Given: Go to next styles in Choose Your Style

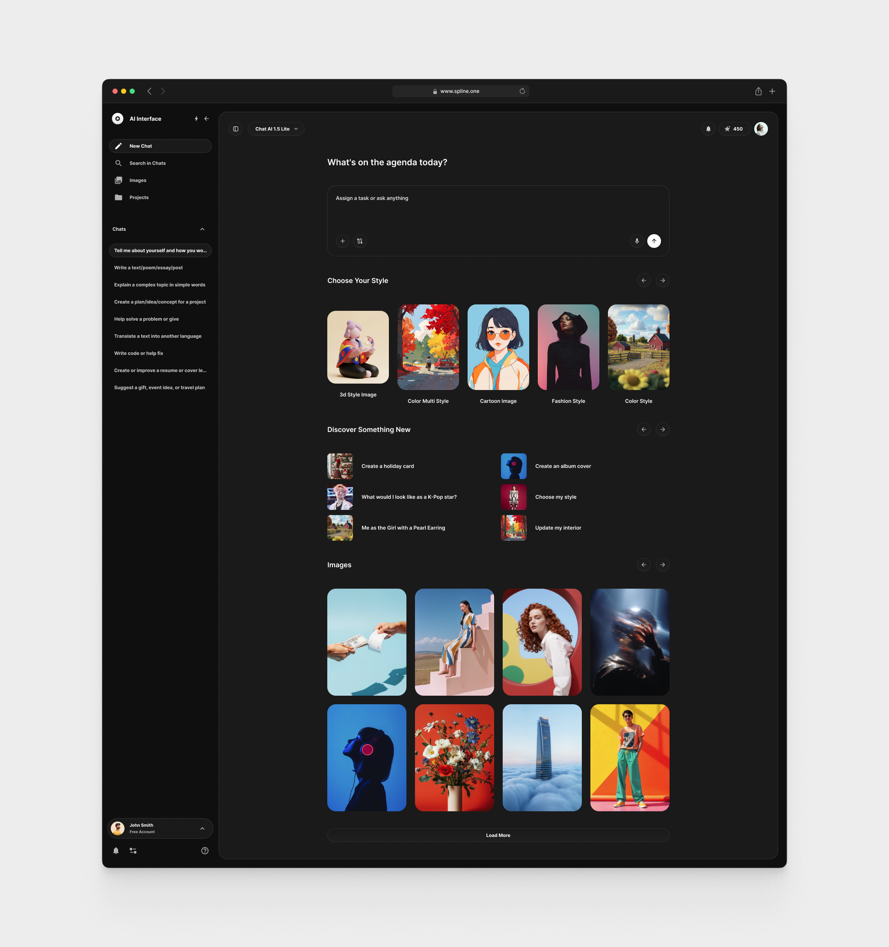Looking at the screenshot, I should pyautogui.click(x=662, y=280).
